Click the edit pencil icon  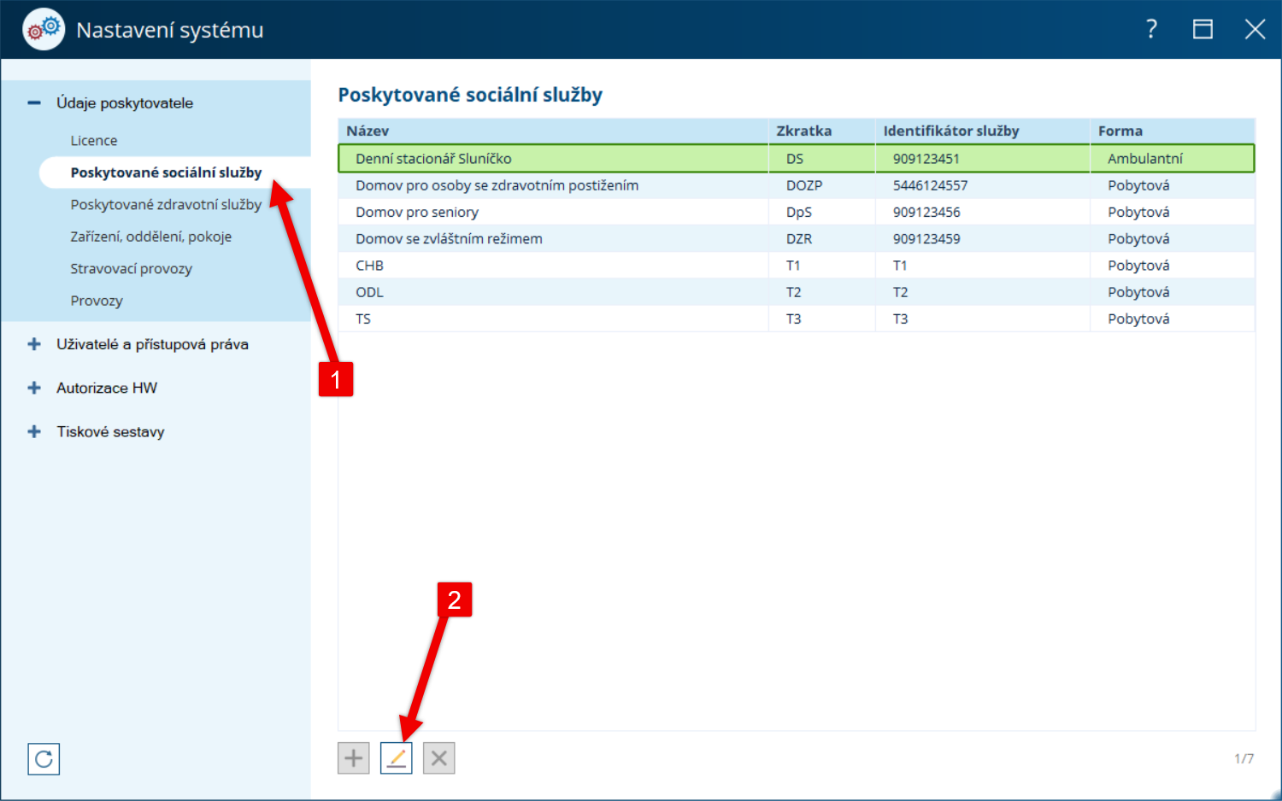pyautogui.click(x=396, y=758)
